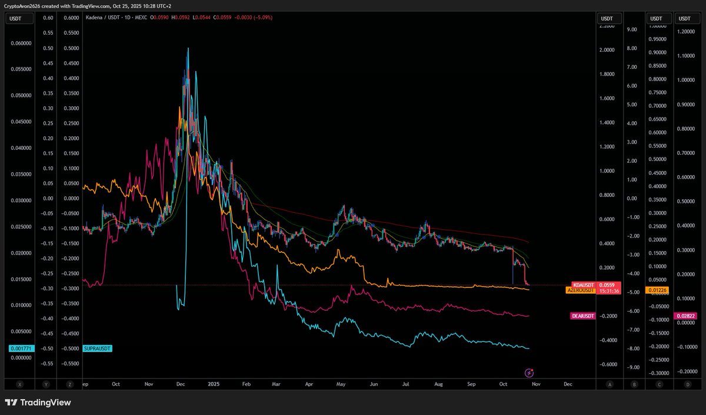Click the TradingView logo
The height and width of the screenshot is (415, 706).
(x=38, y=403)
